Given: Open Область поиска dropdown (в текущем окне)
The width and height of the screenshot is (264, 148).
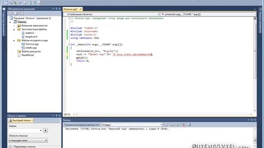Looking at the screenshot, I should [x=28, y=140].
